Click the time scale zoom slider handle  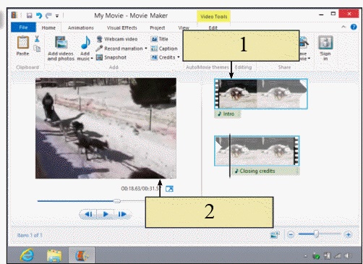coord(317,234)
